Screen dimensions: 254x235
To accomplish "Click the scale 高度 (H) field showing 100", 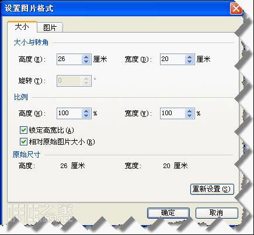I will (69, 113).
